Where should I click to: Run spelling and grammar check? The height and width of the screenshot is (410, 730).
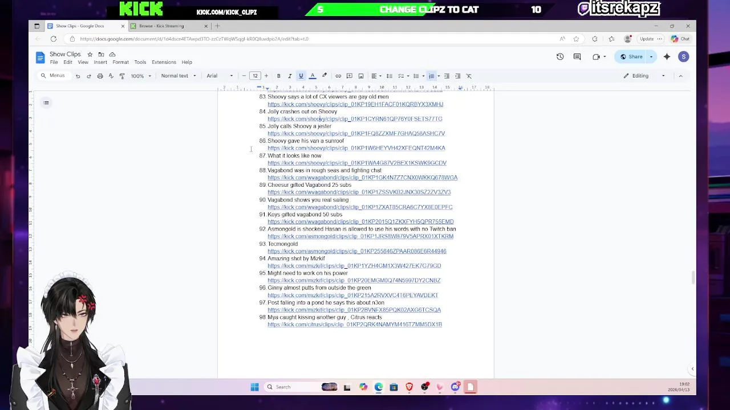tap(111, 76)
